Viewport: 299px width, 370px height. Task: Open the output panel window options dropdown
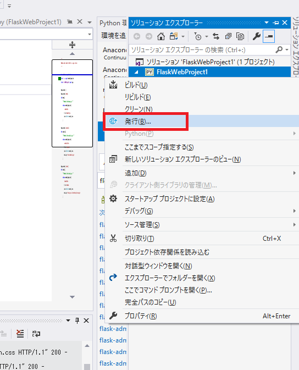pyautogui.click(x=68, y=321)
